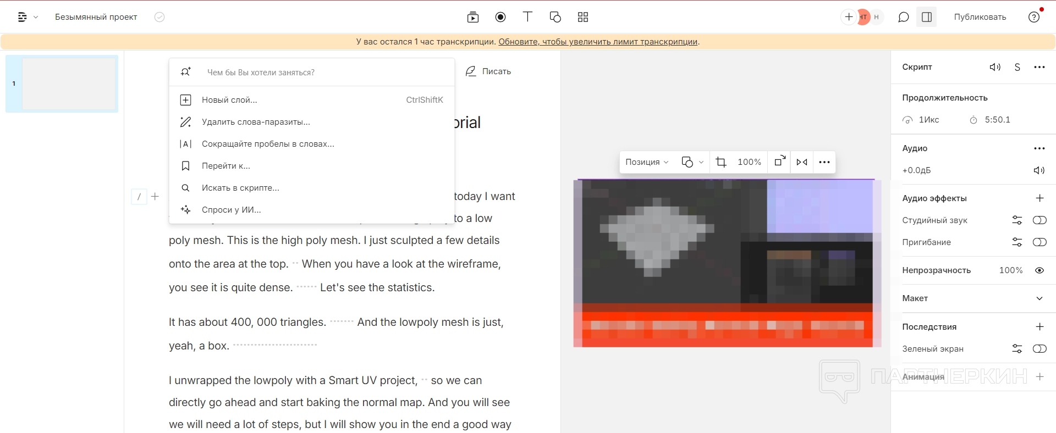The height and width of the screenshot is (433, 1056).
Task: Open the Скрипт three-dot options menu
Action: [x=1039, y=67]
